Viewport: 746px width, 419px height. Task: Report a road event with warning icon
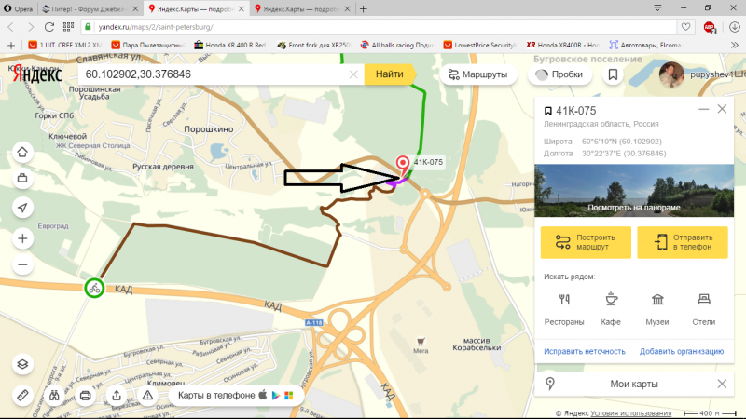147,395
